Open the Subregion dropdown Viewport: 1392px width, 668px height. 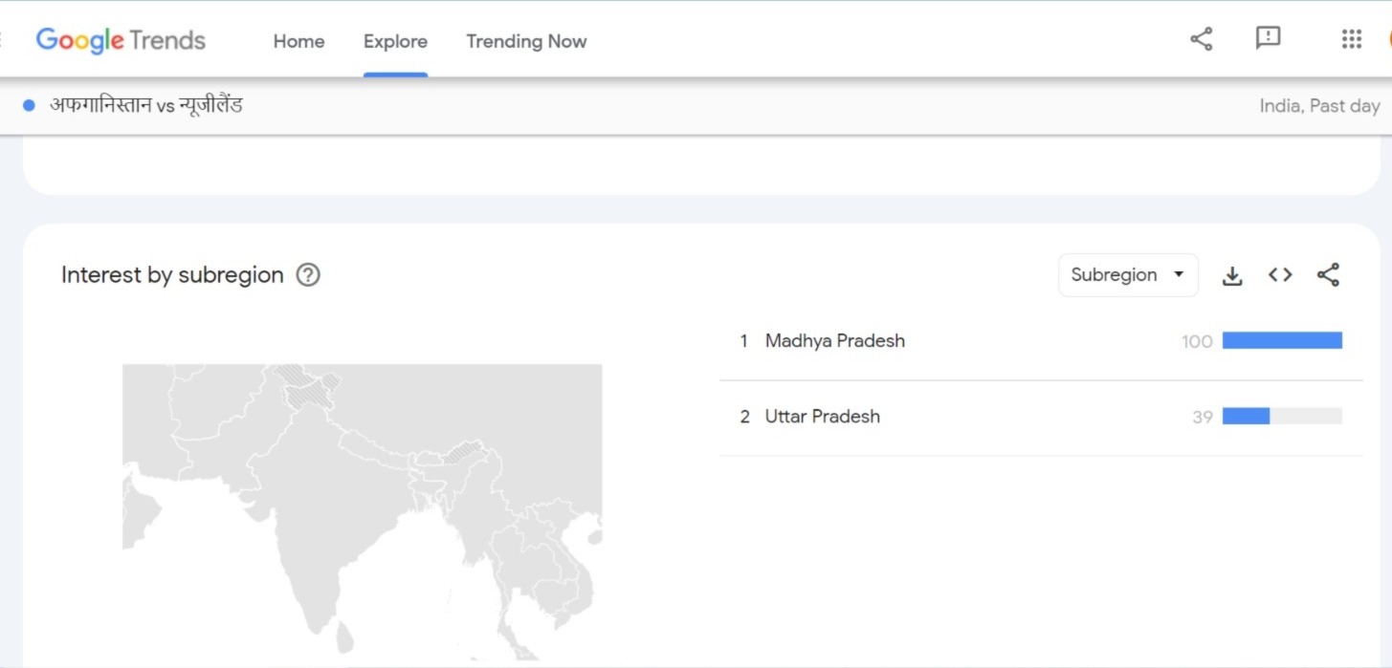pos(1128,275)
